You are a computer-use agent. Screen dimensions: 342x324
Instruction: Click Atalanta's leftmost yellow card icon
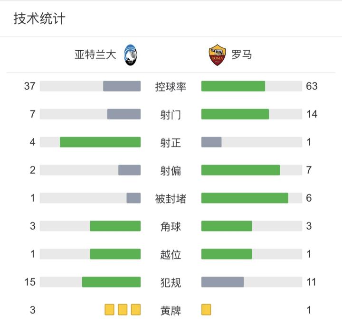point(110,310)
